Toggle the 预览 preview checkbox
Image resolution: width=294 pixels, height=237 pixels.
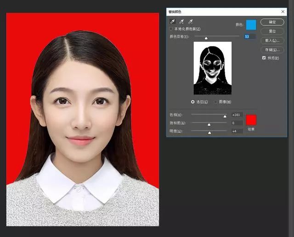click(x=264, y=58)
